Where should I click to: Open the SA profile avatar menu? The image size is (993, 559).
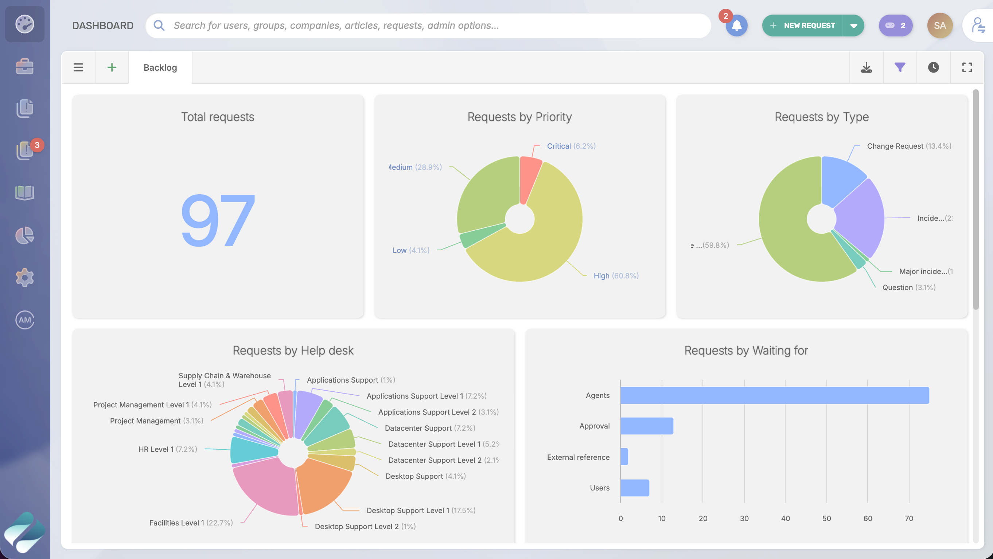tap(940, 25)
